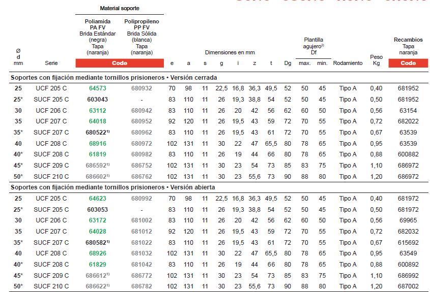The width and height of the screenshot is (430, 292).
Task: Open polypropylene code 680932
Action: (x=141, y=88)
